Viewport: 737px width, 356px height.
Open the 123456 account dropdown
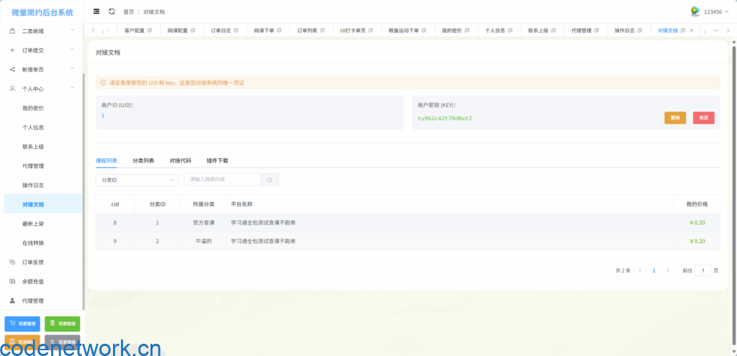715,12
